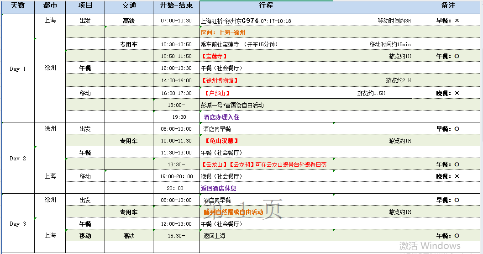
Task: Select the Day 3 cell
Action: click(18, 224)
